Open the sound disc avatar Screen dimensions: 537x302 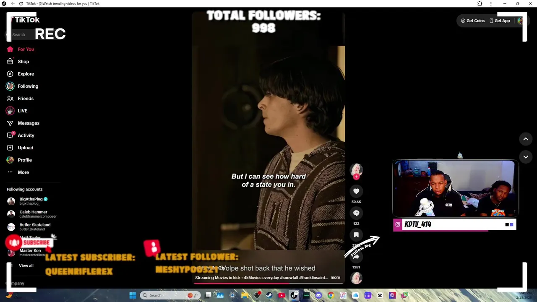pos(356,278)
